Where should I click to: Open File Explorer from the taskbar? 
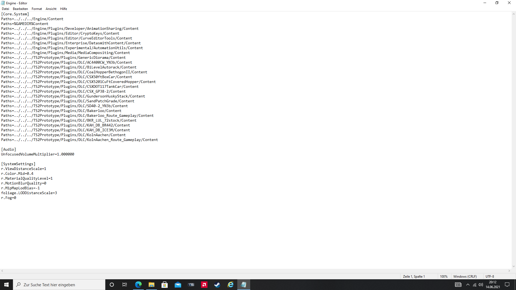152,285
